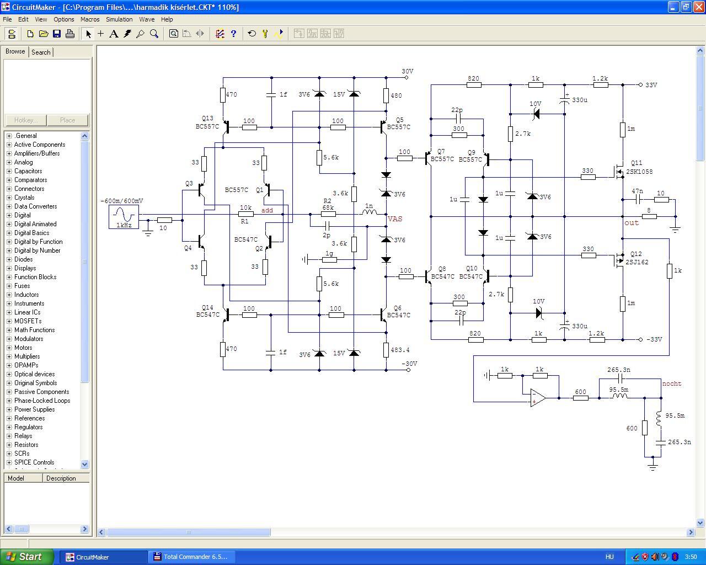Expand the OPAMPs category
The width and height of the screenshot is (706, 565).
coord(9,365)
